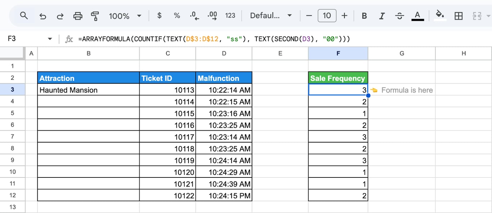Select column B header

[x=89, y=53]
